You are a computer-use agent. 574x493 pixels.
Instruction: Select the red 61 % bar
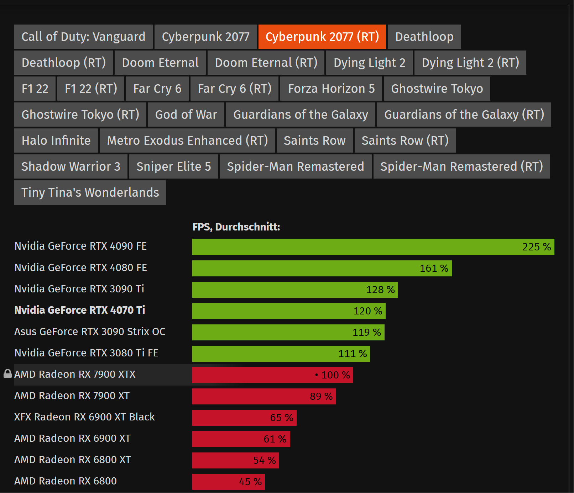[241, 439]
